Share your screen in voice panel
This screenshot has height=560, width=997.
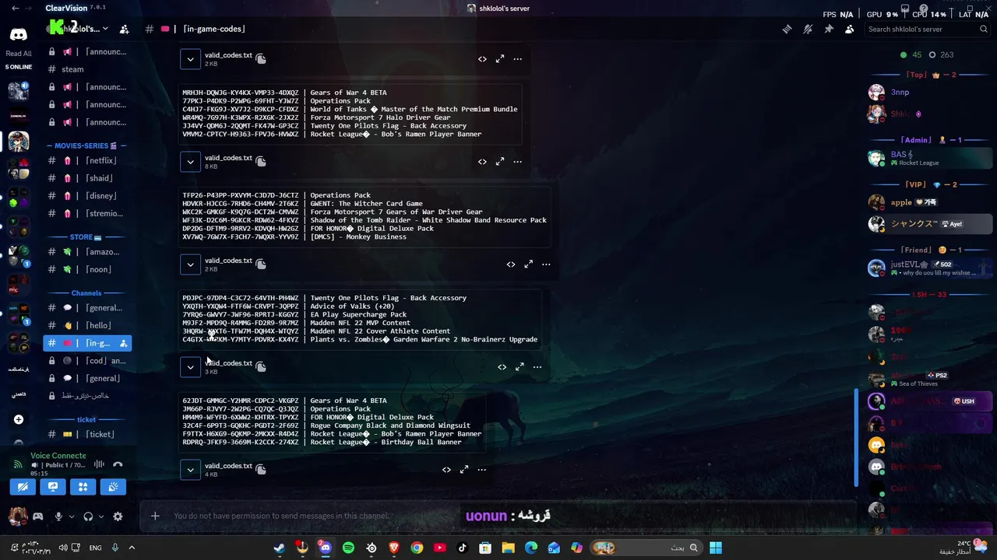pos(53,487)
